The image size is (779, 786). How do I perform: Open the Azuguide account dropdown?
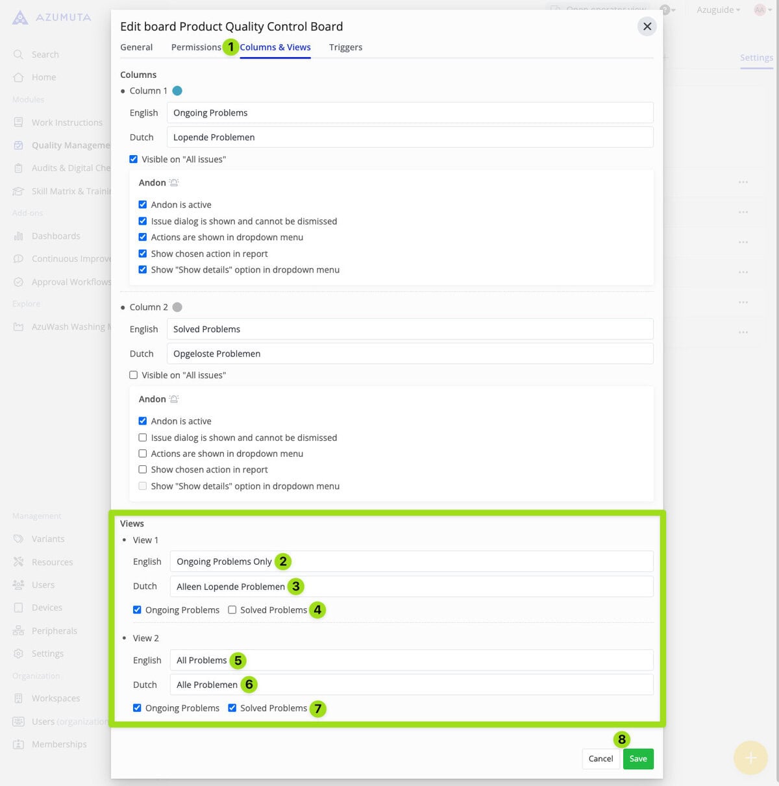click(718, 10)
